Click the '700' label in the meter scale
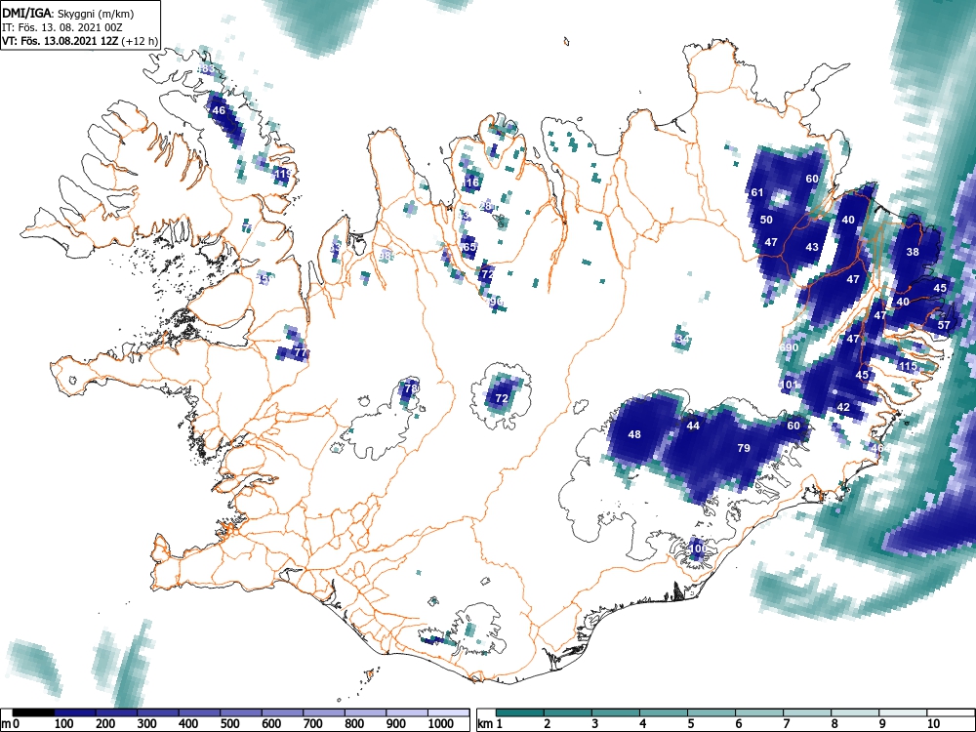 [x=313, y=724]
